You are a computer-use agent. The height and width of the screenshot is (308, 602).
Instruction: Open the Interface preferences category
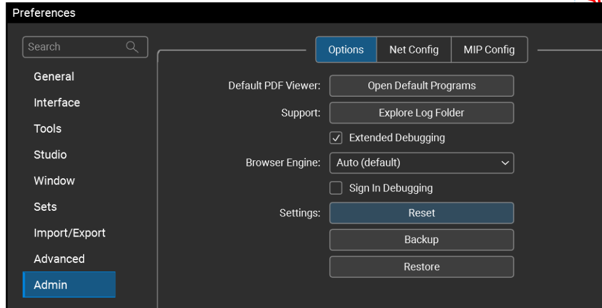click(57, 103)
